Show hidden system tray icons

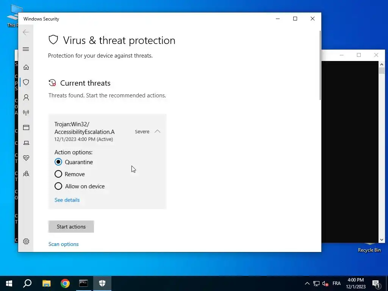(307, 283)
